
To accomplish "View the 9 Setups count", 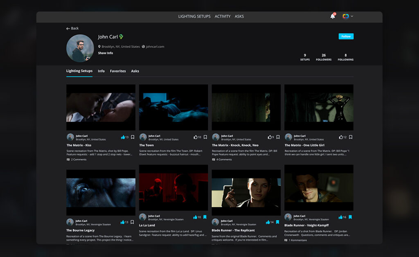I will tap(305, 57).
